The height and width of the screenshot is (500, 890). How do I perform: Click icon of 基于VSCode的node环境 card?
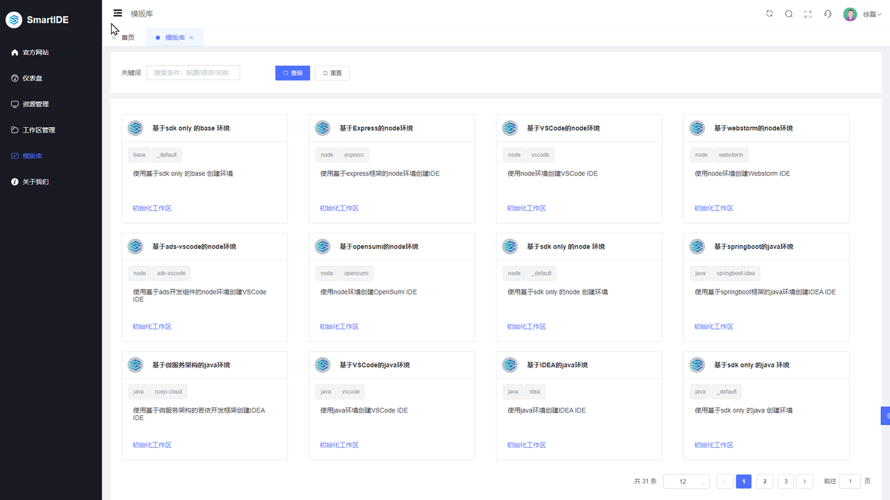click(510, 128)
